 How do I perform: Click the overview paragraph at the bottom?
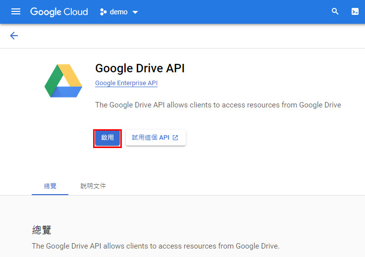(x=156, y=246)
